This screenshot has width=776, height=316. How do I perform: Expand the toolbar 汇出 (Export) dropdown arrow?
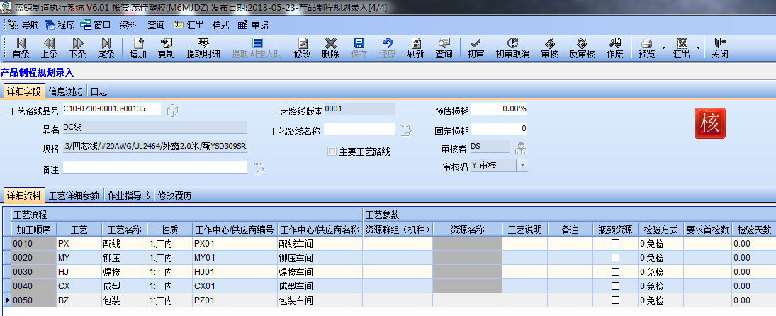click(x=699, y=48)
